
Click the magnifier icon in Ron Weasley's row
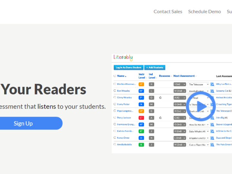[212, 91]
